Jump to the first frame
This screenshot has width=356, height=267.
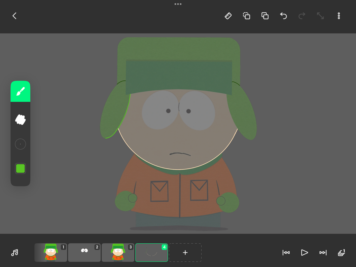[x=286, y=253]
